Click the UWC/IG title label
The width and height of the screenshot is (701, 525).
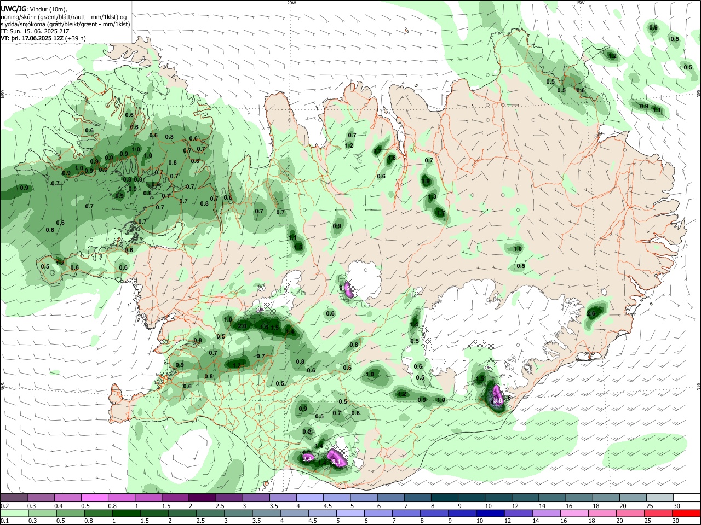pyautogui.click(x=13, y=9)
